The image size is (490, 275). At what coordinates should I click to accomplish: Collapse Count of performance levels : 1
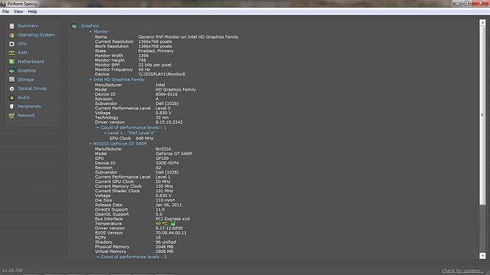[98, 128]
